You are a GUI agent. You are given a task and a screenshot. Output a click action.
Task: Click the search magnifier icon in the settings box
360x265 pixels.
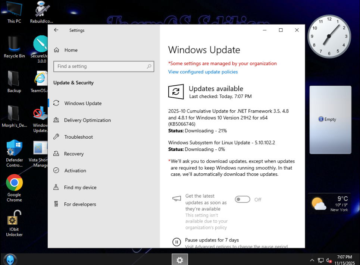(149, 66)
